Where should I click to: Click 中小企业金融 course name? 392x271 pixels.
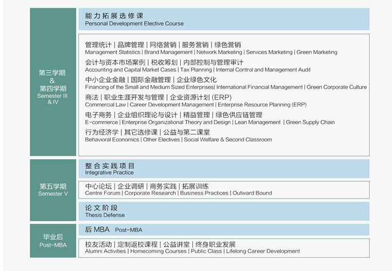tap(105, 80)
